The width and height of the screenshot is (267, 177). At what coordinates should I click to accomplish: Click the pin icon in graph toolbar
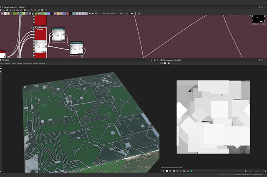pos(99,13)
